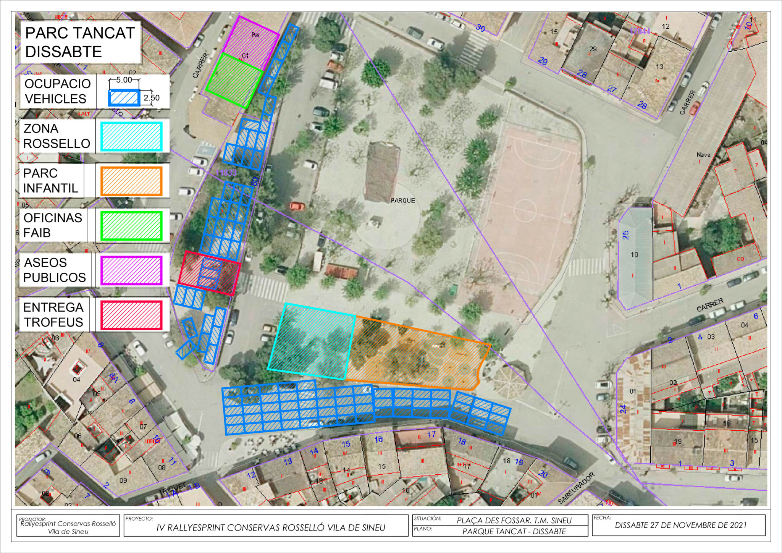Click the blue vehicle occupation legend symbol
This screenshot has height=553, width=782.
[x=124, y=98]
